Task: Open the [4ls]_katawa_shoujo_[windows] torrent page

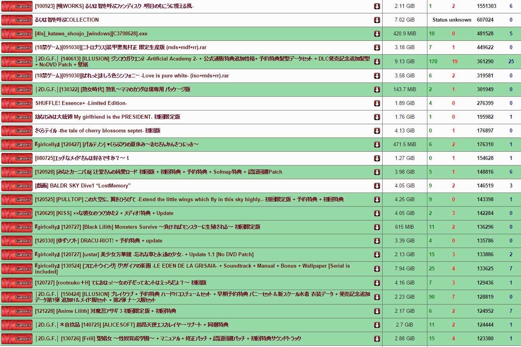Action: (x=91, y=34)
